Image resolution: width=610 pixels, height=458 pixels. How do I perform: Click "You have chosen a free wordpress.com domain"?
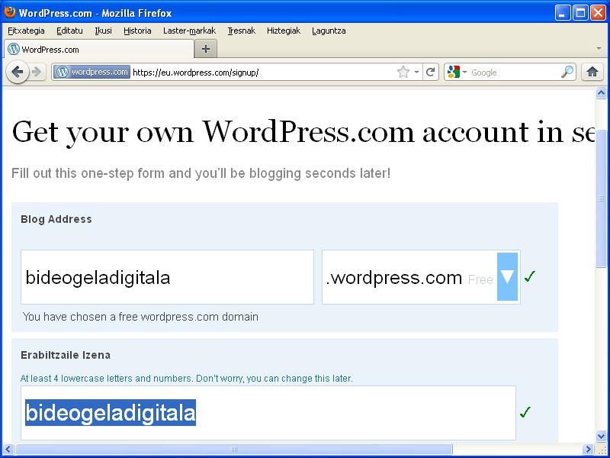pyautogui.click(x=140, y=317)
